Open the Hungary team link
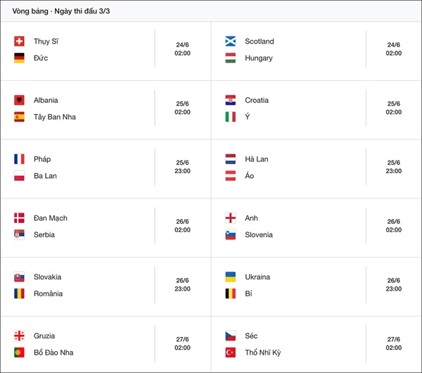Image resolution: width=422 pixels, height=373 pixels. pyautogui.click(x=259, y=58)
